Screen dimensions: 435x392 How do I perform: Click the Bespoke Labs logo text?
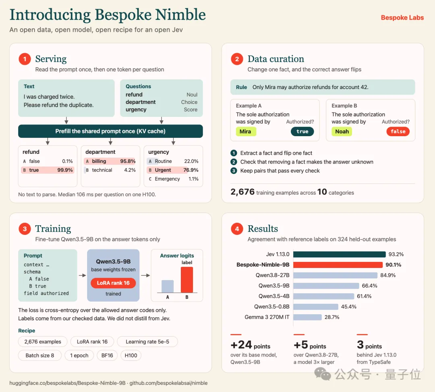pyautogui.click(x=402, y=18)
